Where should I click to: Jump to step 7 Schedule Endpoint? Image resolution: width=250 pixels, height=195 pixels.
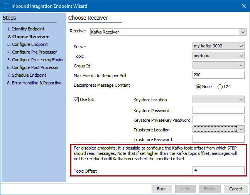click(x=27, y=75)
